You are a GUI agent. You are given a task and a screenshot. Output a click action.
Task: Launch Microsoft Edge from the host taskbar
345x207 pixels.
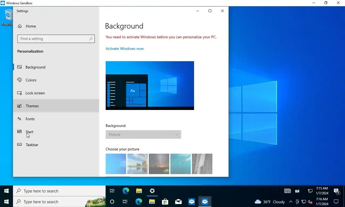(x=139, y=202)
